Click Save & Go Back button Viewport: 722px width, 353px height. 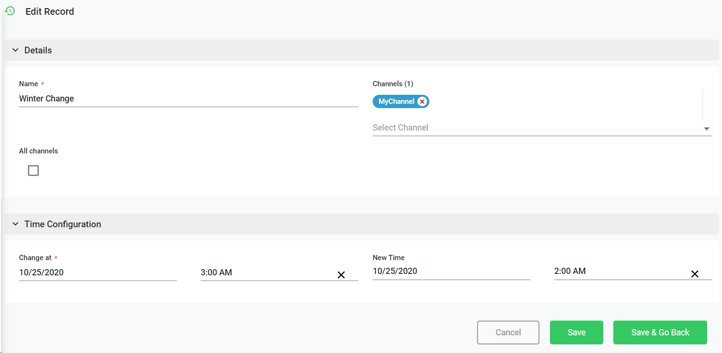pos(660,333)
